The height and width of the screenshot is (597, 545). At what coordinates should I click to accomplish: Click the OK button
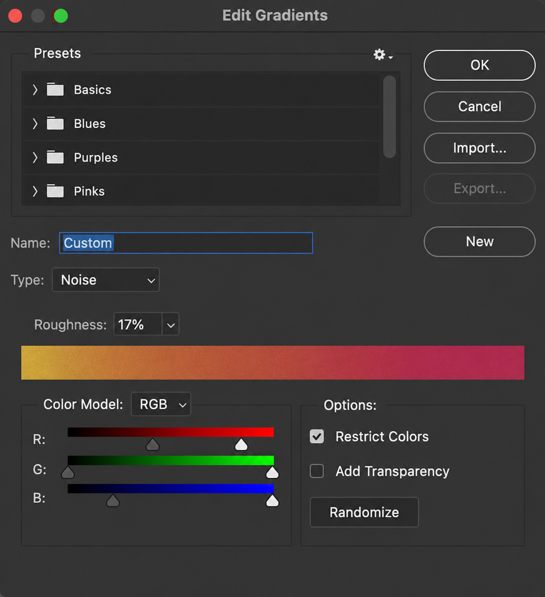(x=480, y=65)
